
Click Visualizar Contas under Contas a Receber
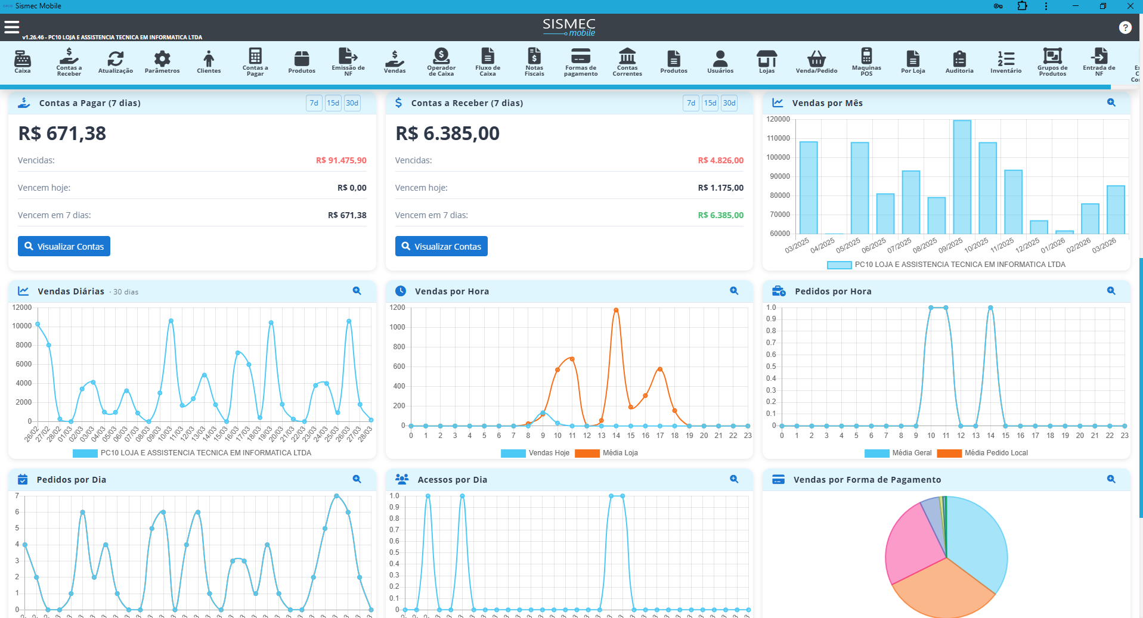[441, 246]
